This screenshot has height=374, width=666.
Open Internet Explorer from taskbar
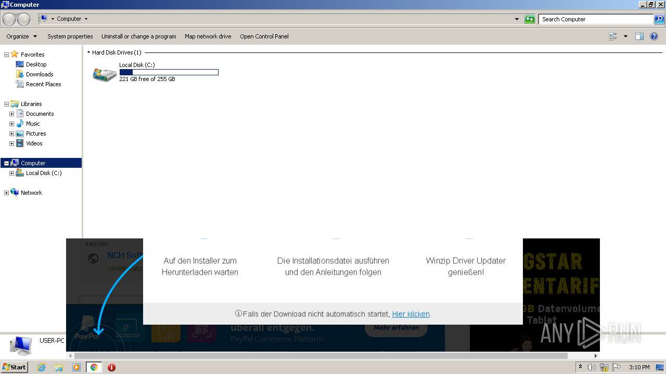[x=41, y=367]
